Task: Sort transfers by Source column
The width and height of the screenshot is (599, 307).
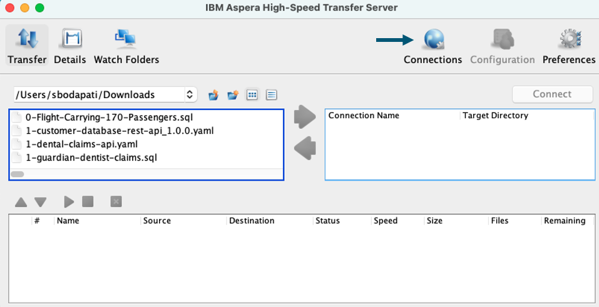Action: [x=183, y=221]
